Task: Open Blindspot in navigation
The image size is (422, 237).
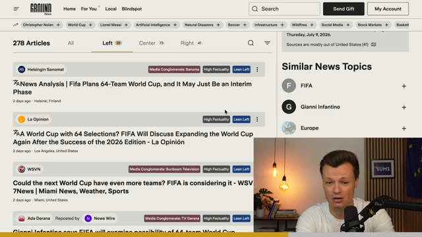Action: pyautogui.click(x=132, y=9)
